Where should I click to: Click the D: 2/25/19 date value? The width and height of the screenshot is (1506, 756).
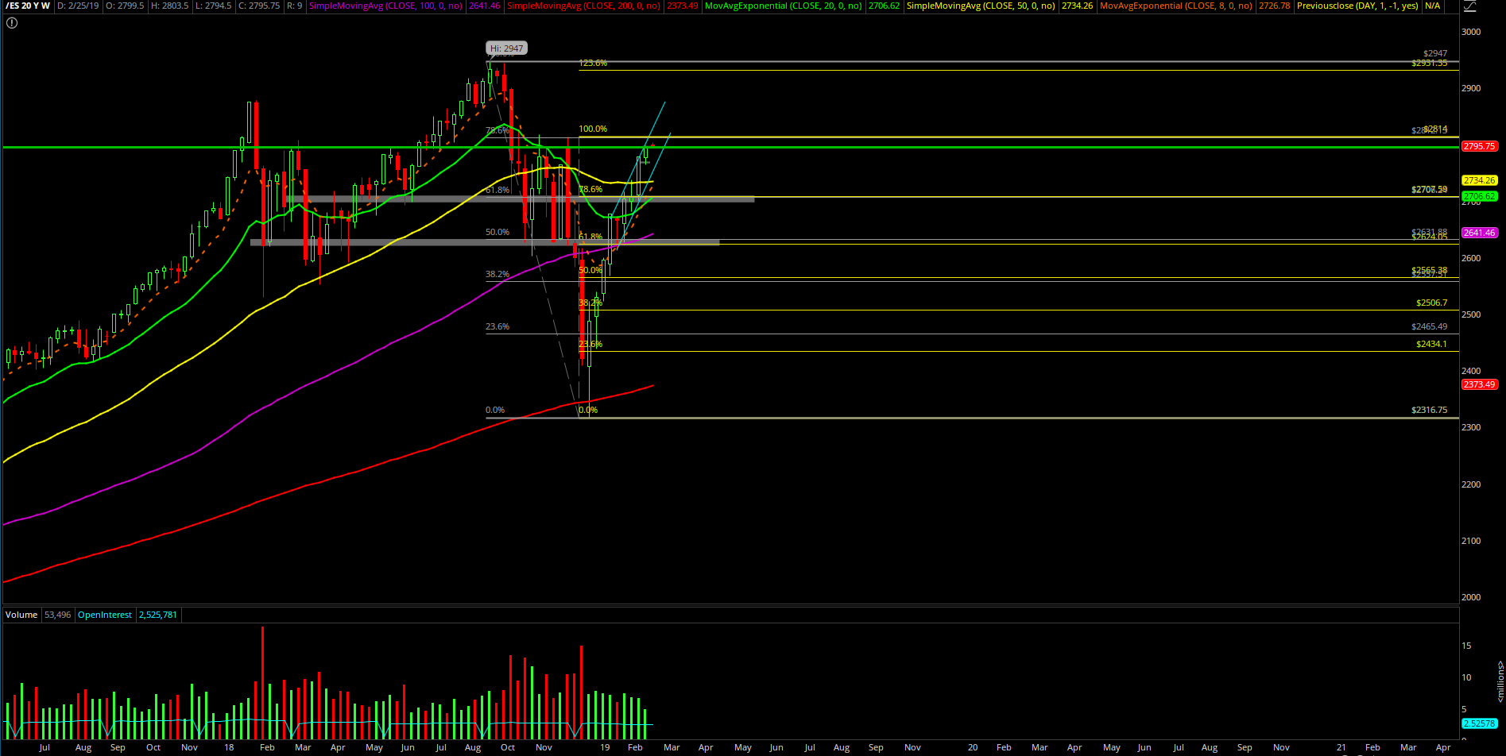click(x=78, y=6)
